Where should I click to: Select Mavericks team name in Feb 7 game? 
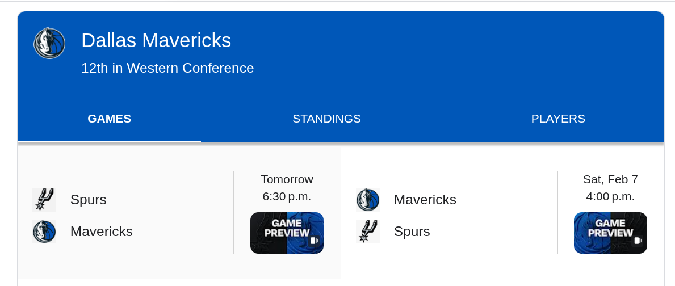coord(425,200)
